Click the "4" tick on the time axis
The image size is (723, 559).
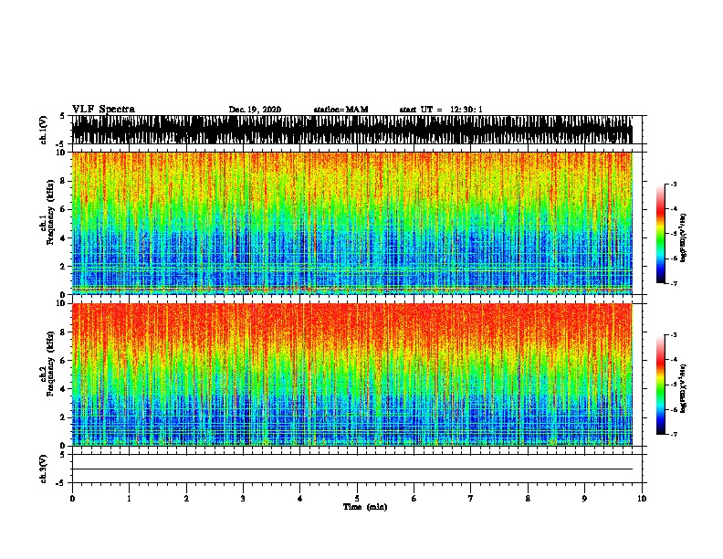300,499
